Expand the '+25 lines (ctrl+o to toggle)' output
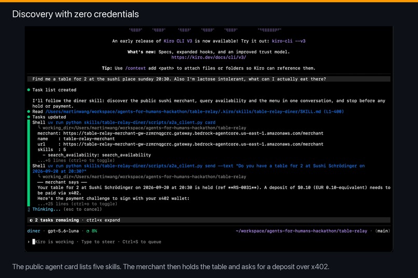418x278 pixels. point(77,204)
